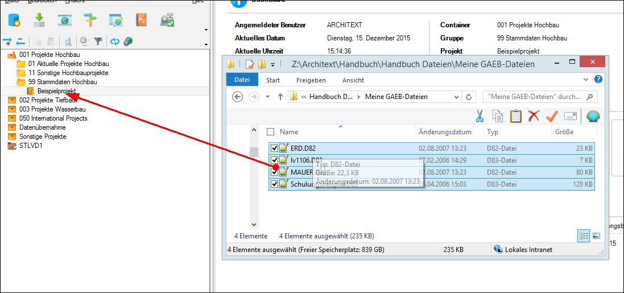Open the large toolbar overflow dropdown arrow
624x293 pixels.
[x=206, y=30]
